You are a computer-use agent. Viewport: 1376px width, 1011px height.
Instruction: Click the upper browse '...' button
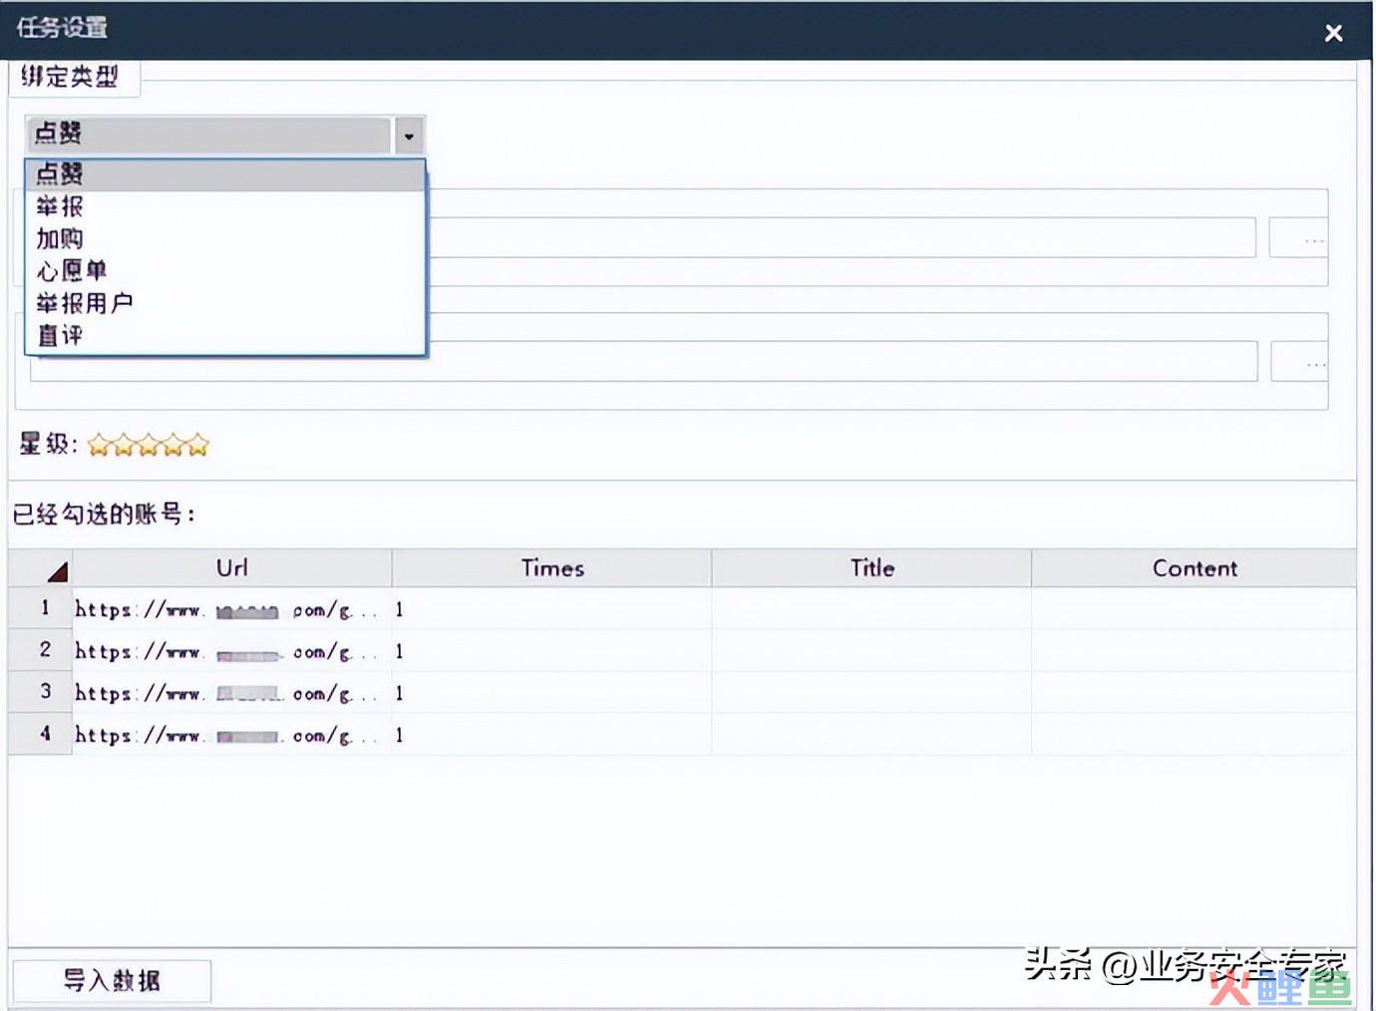click(1299, 238)
